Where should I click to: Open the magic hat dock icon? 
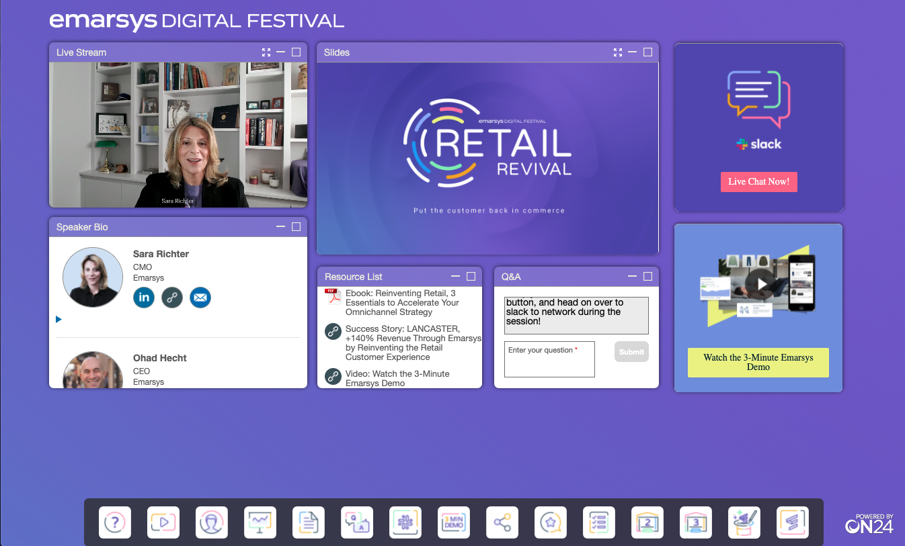tap(744, 522)
